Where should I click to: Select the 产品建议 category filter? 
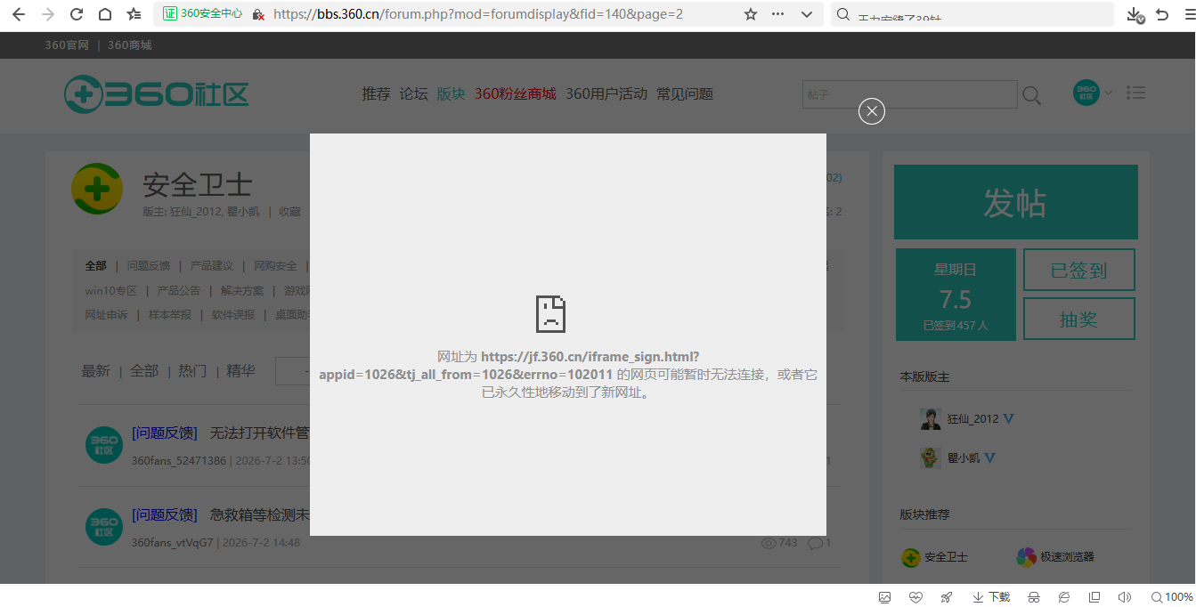pyautogui.click(x=211, y=265)
